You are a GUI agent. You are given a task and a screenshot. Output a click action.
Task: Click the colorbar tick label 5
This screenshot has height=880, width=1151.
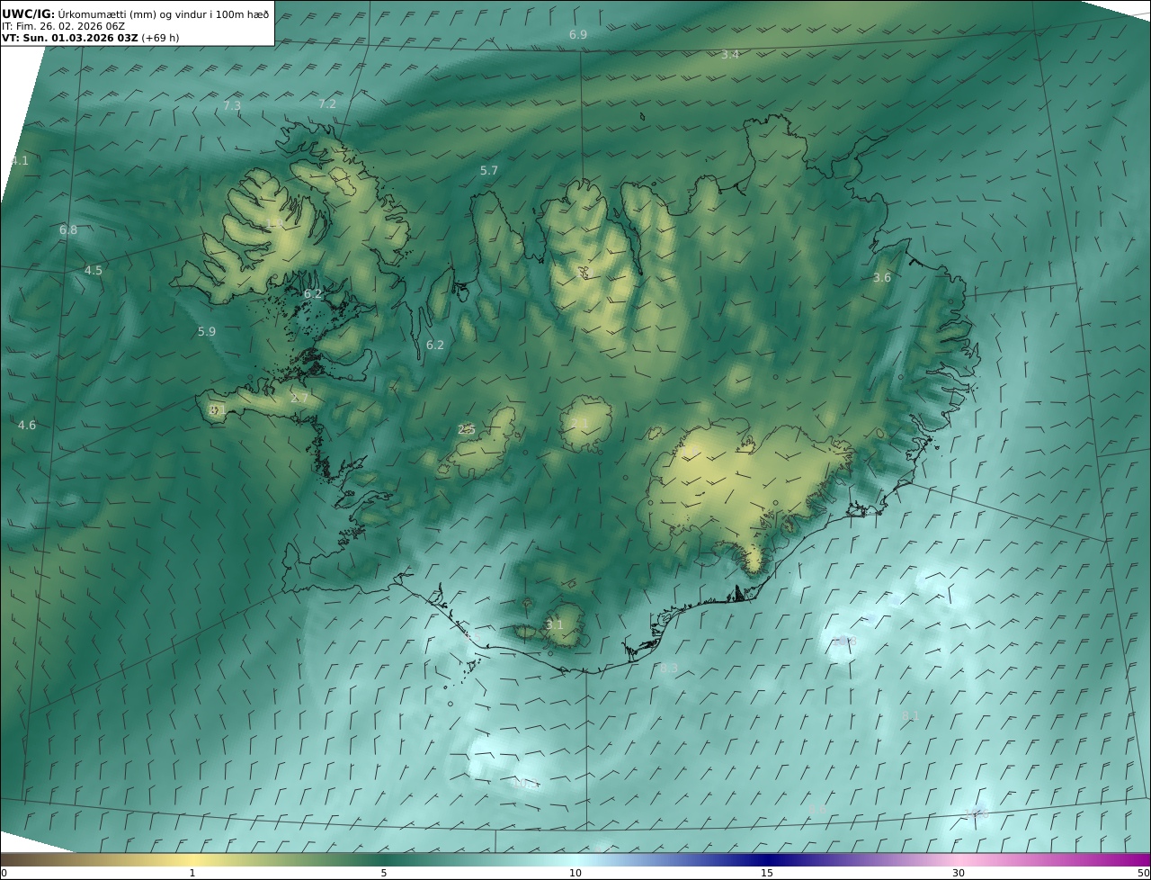click(x=384, y=873)
